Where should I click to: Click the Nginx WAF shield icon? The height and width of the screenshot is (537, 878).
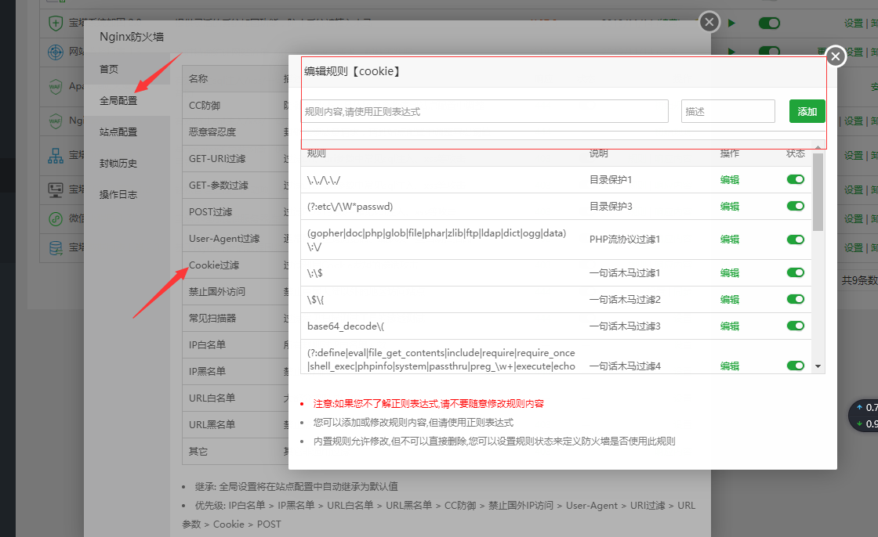click(x=56, y=121)
